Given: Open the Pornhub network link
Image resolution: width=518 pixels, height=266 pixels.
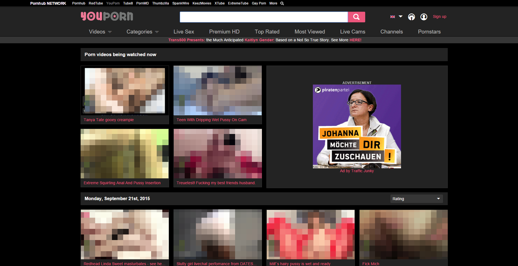Looking at the screenshot, I should (79, 3).
